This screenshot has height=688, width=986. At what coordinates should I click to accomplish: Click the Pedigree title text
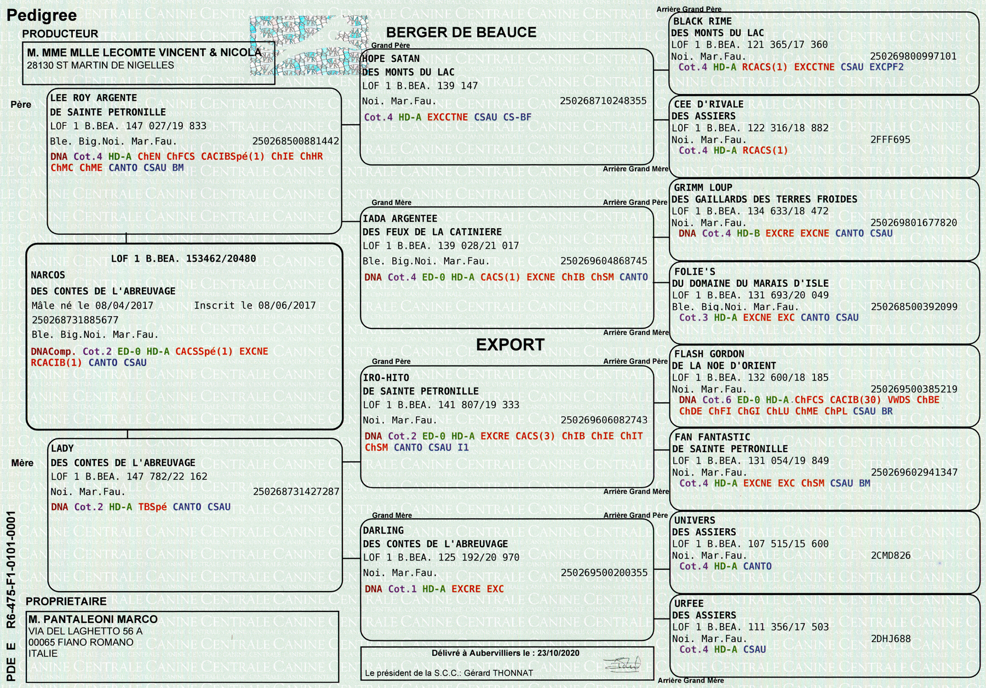pos(42,15)
